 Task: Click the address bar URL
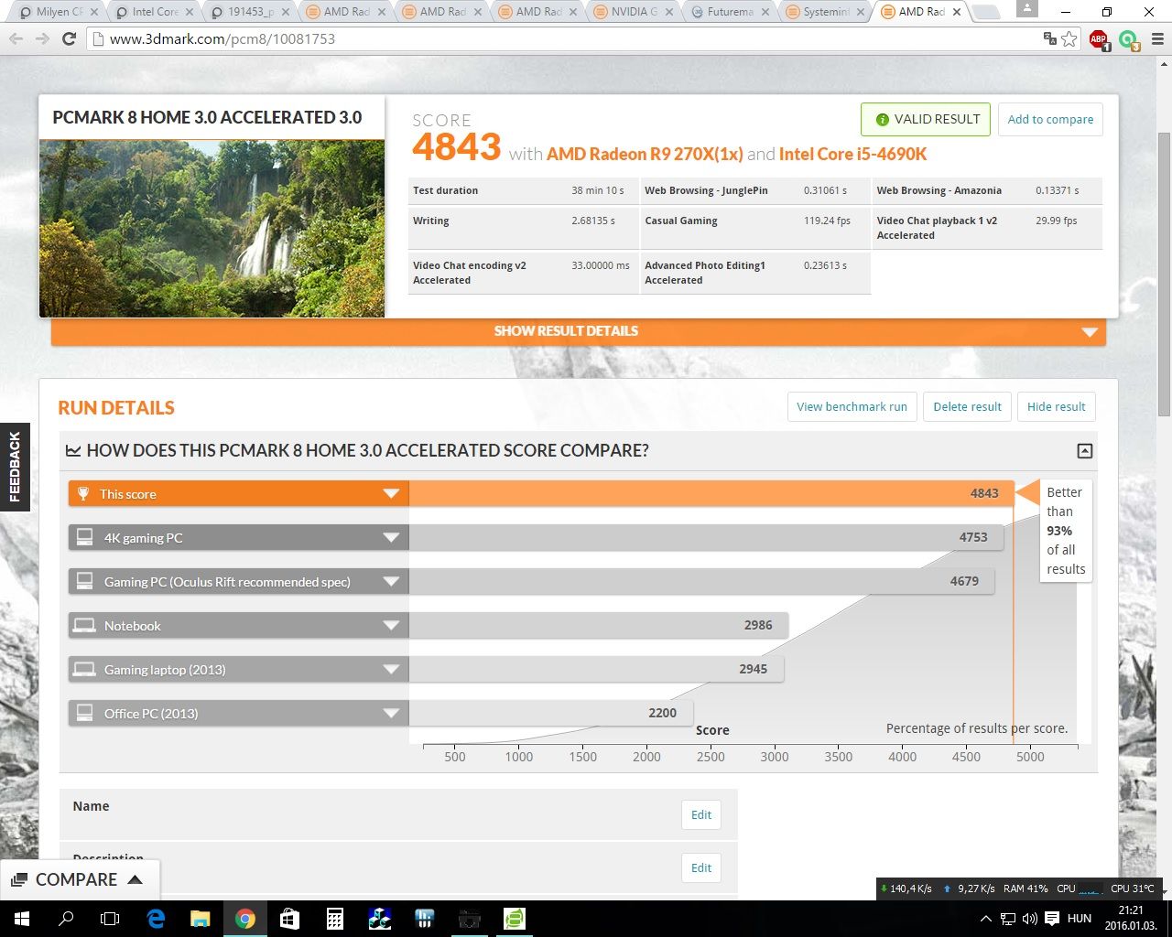(222, 39)
